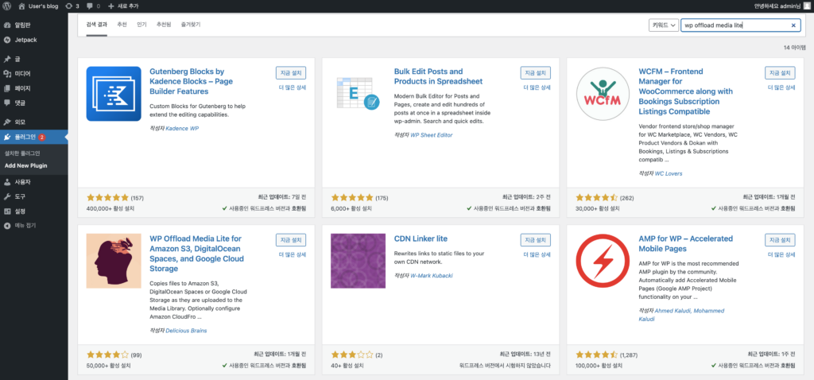Switch to the 추천됨 tab
Image resolution: width=814 pixels, height=380 pixels.
(x=164, y=25)
